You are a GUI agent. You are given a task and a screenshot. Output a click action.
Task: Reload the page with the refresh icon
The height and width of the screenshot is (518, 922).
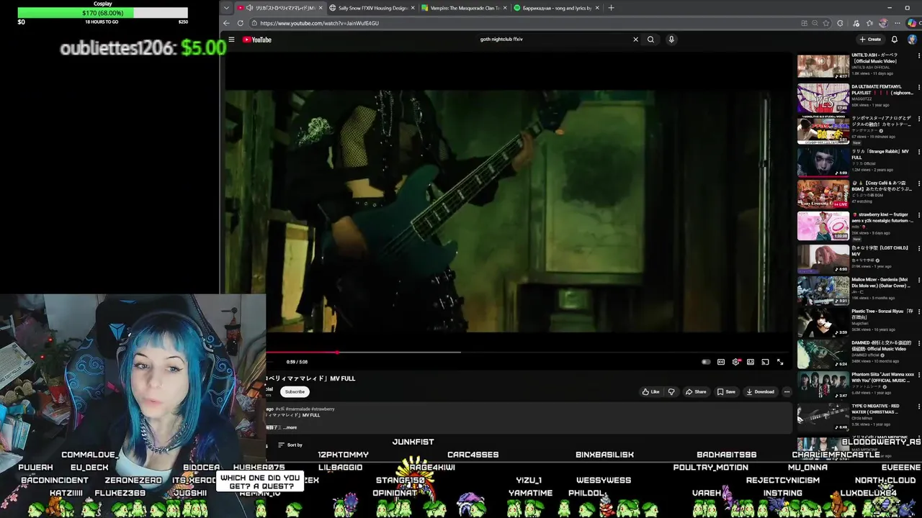coord(240,23)
